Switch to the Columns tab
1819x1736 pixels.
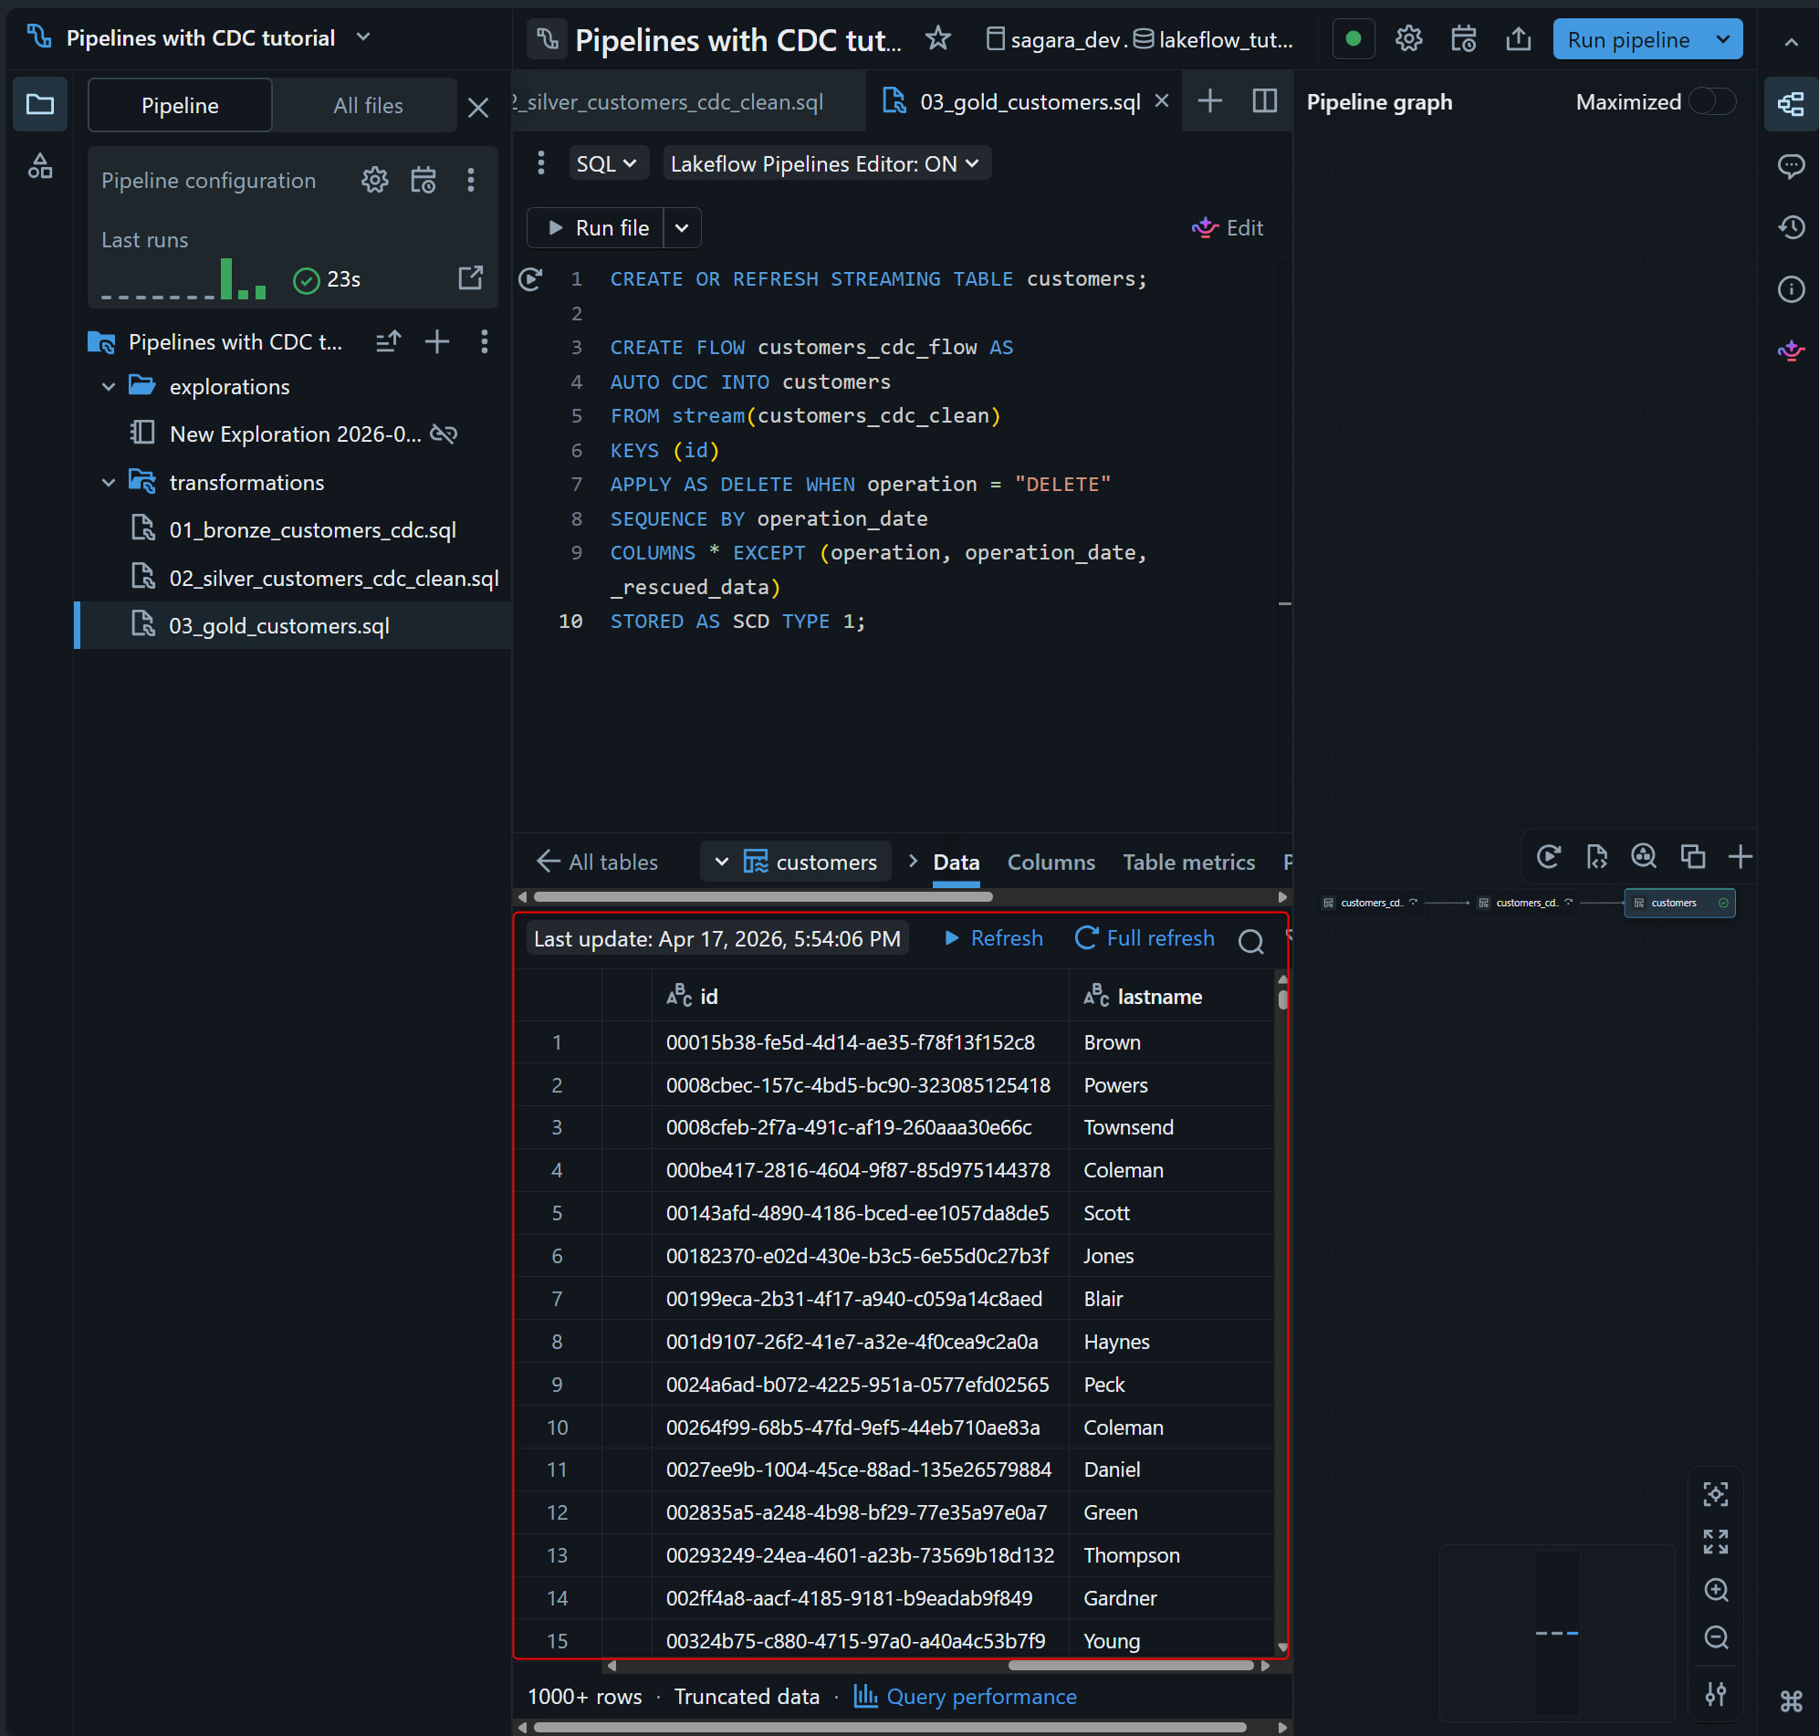[1051, 863]
